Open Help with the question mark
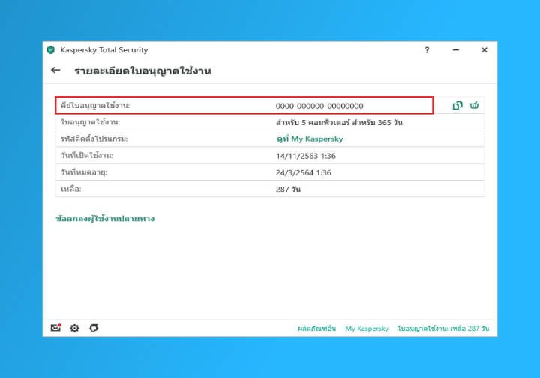540x378 pixels. pyautogui.click(x=427, y=50)
